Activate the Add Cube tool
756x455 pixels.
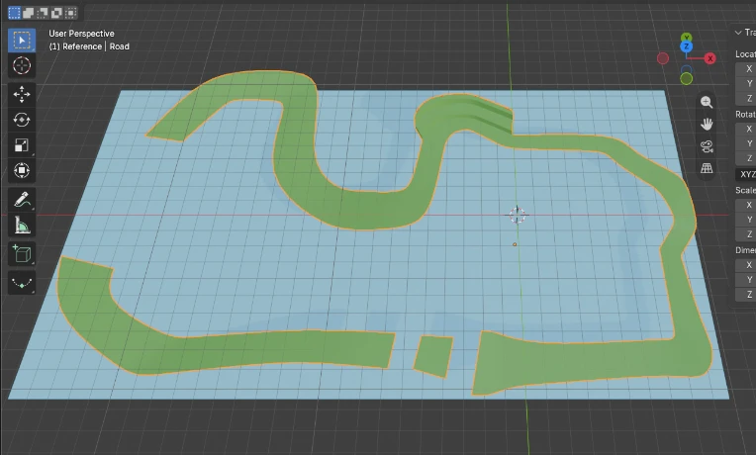pyautogui.click(x=22, y=254)
